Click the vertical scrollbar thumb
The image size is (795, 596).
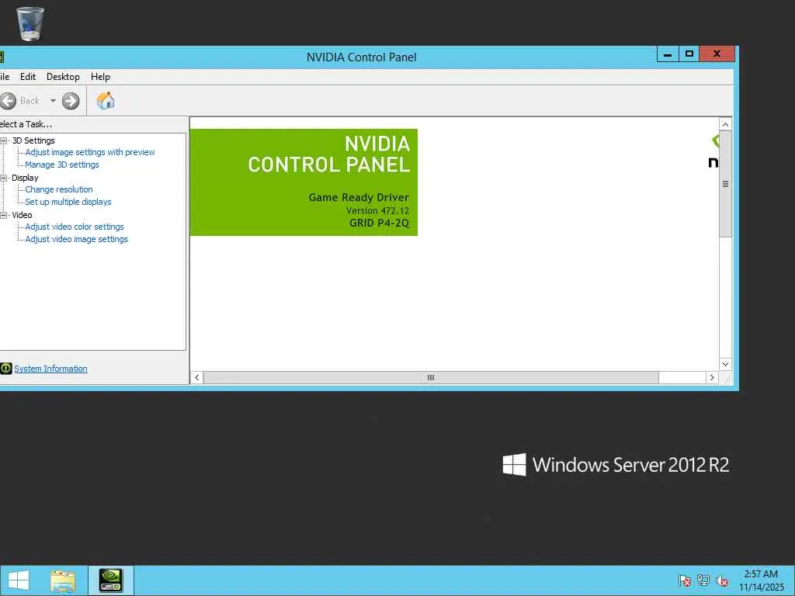726,183
